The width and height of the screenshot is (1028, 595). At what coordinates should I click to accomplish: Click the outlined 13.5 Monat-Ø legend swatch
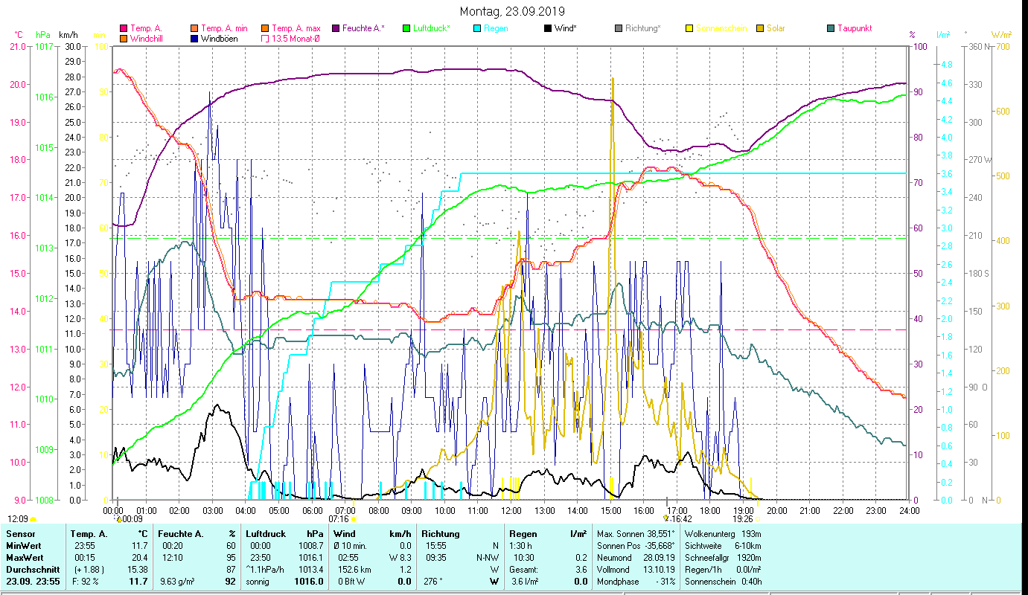(265, 38)
